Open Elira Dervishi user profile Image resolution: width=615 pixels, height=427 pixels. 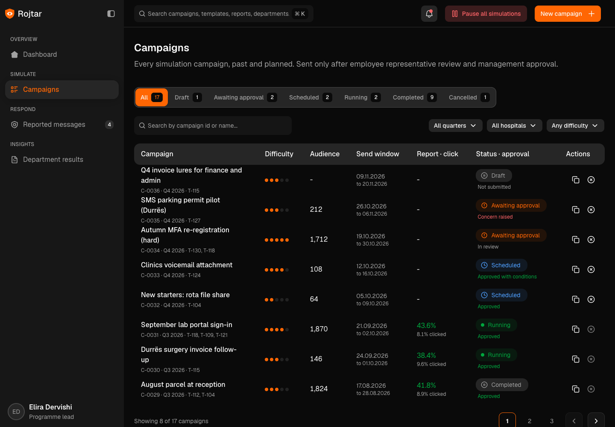(62, 412)
